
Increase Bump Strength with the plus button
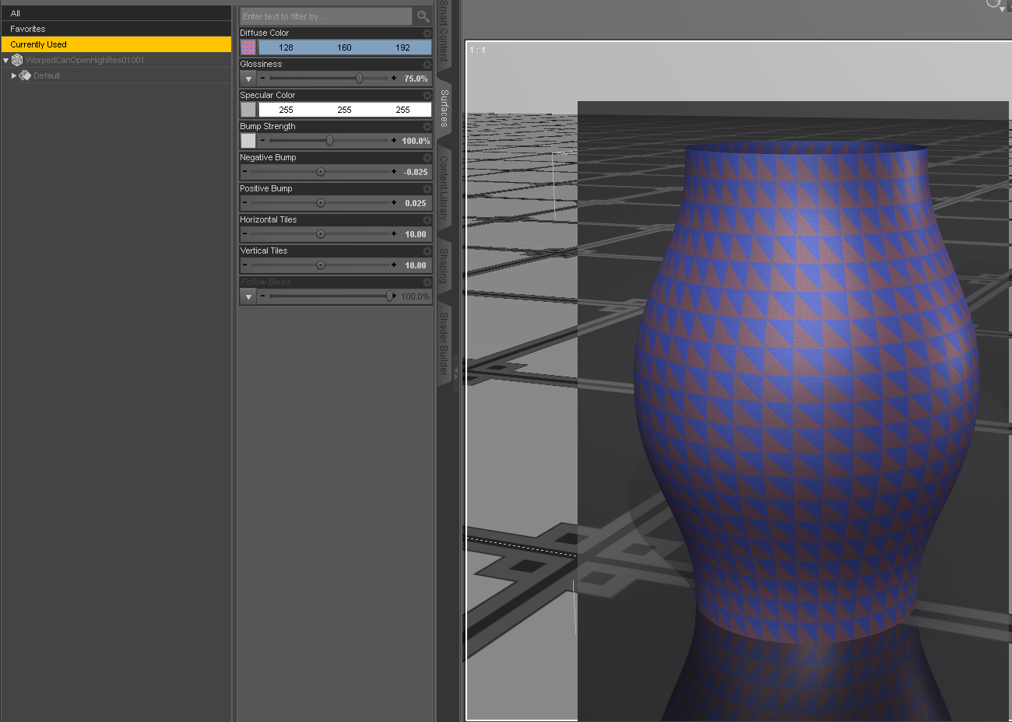394,141
